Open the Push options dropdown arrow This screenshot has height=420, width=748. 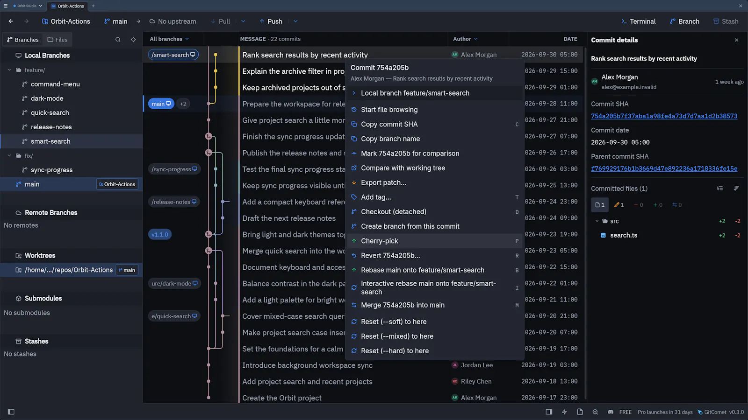295,21
